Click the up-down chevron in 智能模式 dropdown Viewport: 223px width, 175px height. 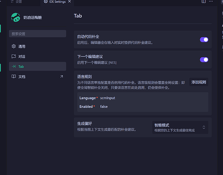pyautogui.click(x=204, y=127)
